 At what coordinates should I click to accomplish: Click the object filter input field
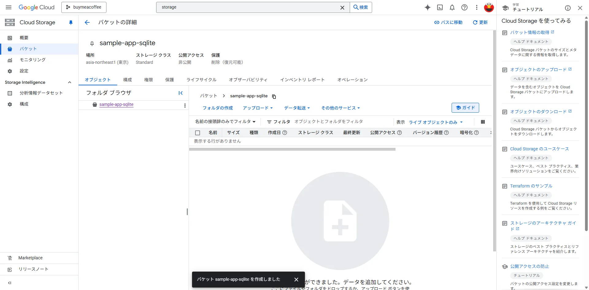click(x=328, y=122)
